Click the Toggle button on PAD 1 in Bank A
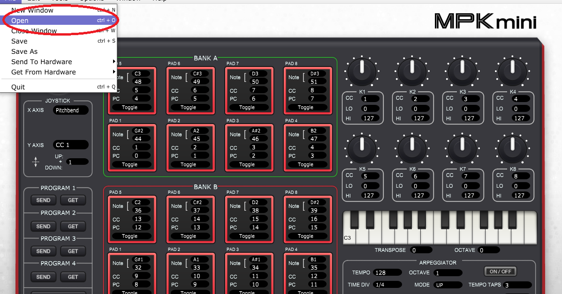This screenshot has width=562, height=294. tap(132, 164)
